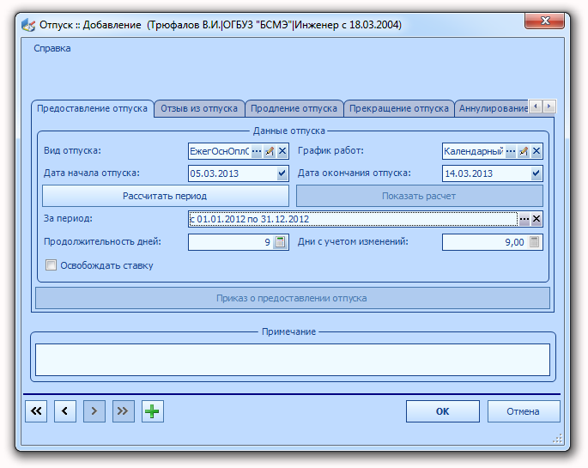Screen dimensions: 588x468
Task: Clear the График работ field with the X icon
Action: pos(536,151)
